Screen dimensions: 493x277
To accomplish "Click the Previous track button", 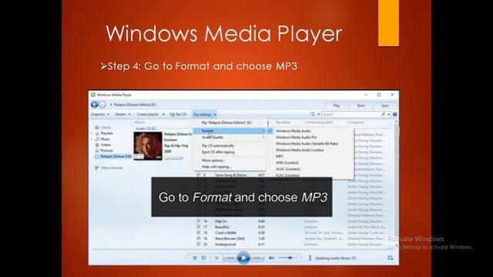I will pos(230,258).
